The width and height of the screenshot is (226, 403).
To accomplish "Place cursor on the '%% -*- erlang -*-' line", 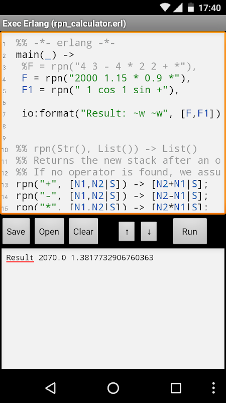I will click(65, 43).
